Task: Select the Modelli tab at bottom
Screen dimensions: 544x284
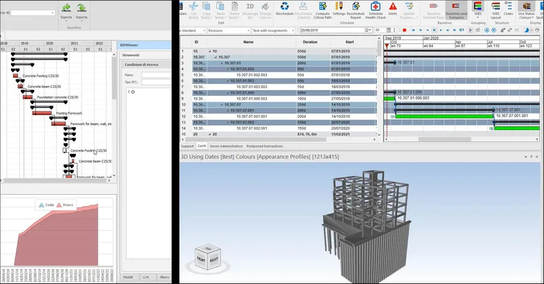Action: pyautogui.click(x=129, y=277)
